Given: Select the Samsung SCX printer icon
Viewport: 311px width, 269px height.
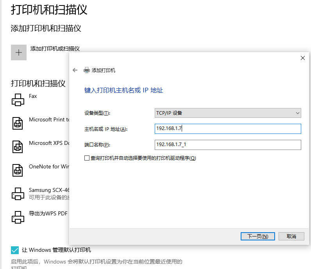Looking at the screenshot, I should tap(18, 194).
